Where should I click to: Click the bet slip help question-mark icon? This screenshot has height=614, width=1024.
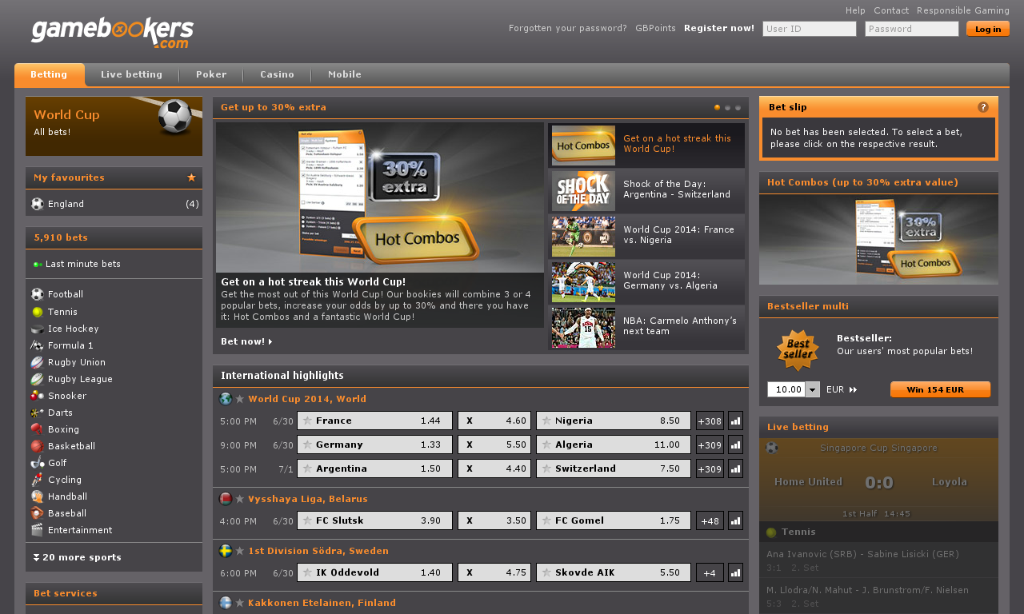(x=982, y=107)
